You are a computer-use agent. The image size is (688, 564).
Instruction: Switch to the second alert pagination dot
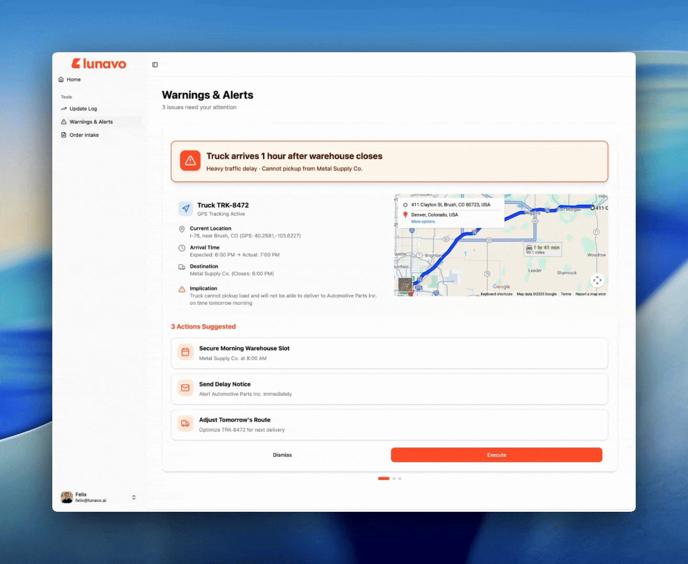click(x=394, y=478)
